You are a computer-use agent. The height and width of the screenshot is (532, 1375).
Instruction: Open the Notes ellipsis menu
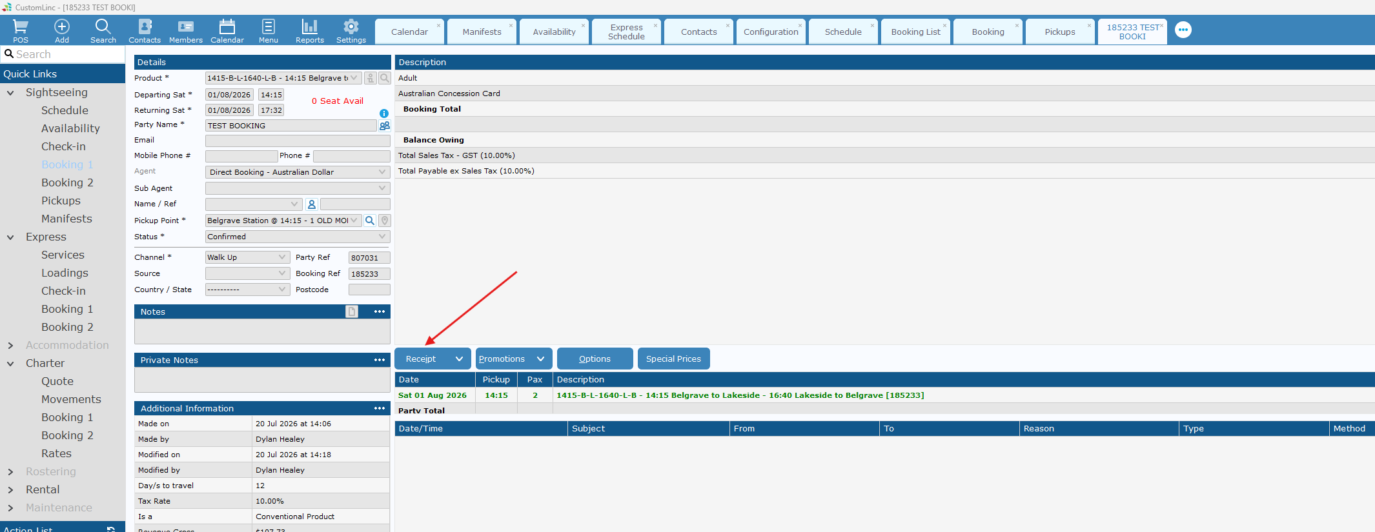click(x=380, y=311)
